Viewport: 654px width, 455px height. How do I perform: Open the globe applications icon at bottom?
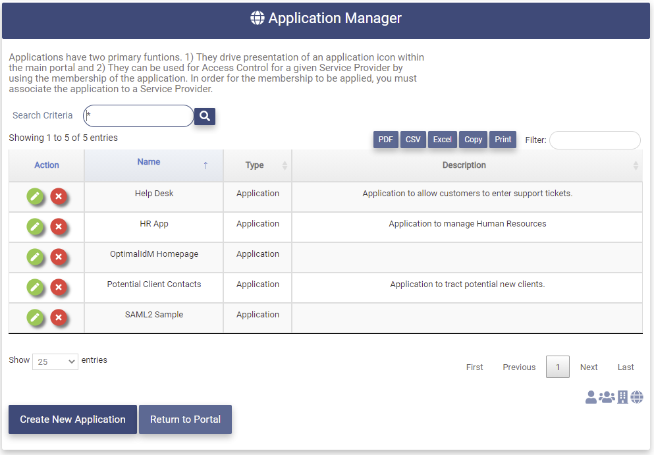(x=637, y=397)
